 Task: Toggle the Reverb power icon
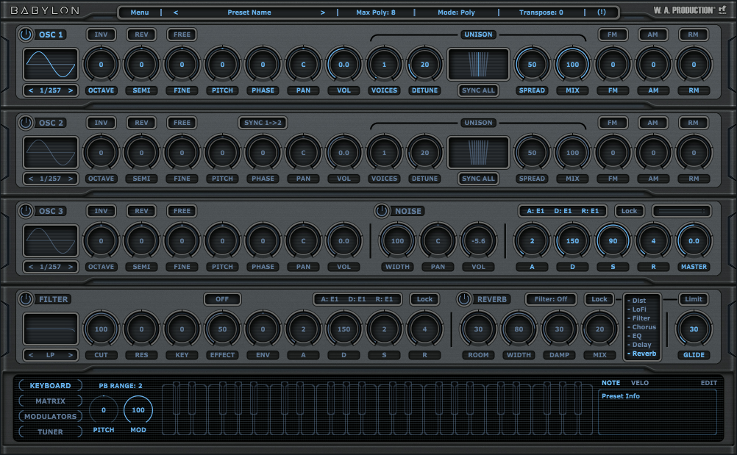(464, 299)
